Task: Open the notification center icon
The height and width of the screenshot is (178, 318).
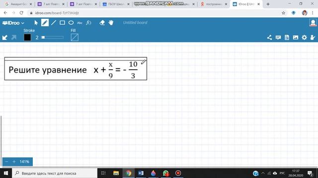Action: coord(310,174)
